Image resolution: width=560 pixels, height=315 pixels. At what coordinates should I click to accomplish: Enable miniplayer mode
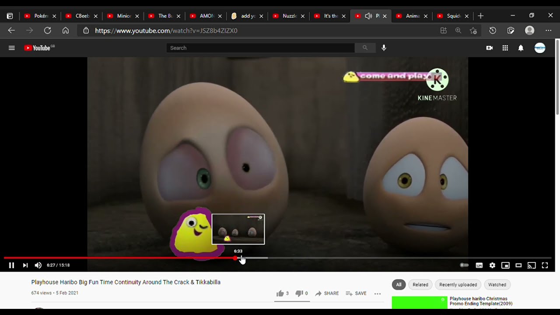click(x=505, y=265)
